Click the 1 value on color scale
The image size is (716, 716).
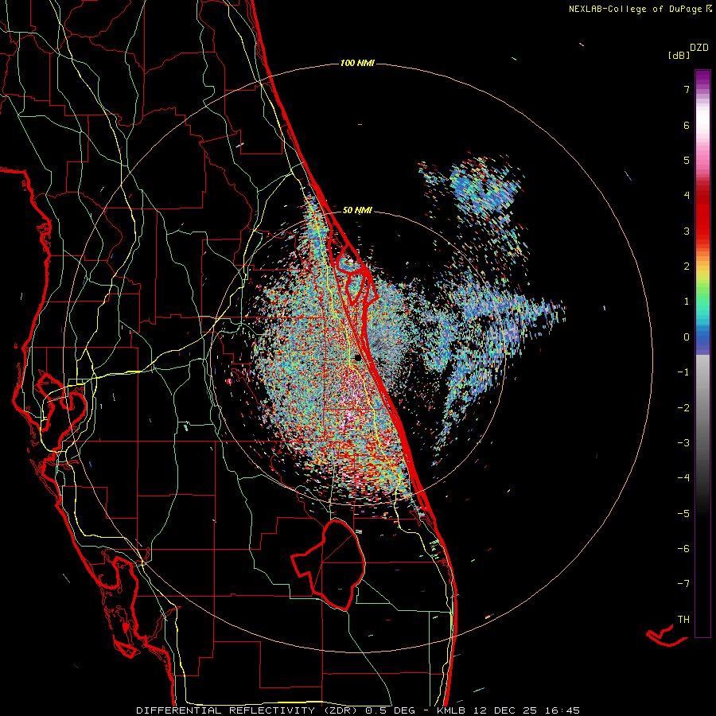[x=687, y=302]
